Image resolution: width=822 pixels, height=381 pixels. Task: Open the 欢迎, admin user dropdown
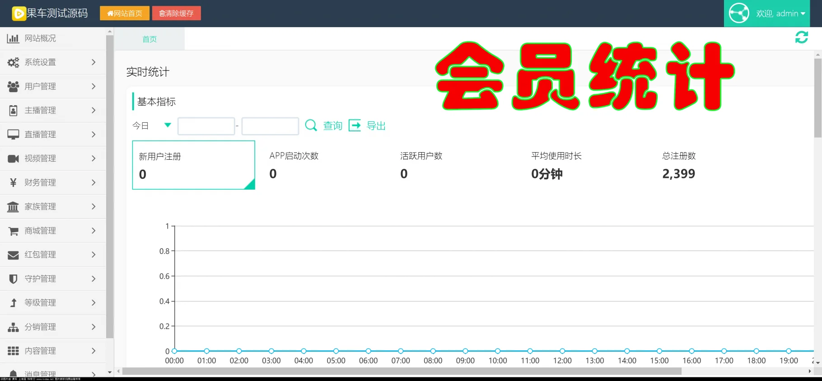click(x=767, y=14)
